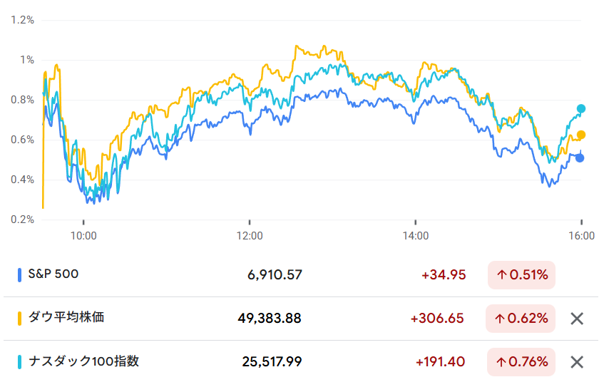The height and width of the screenshot is (382, 604).
Task: Click the S&P 500 blue color bar
Action: tap(19, 275)
